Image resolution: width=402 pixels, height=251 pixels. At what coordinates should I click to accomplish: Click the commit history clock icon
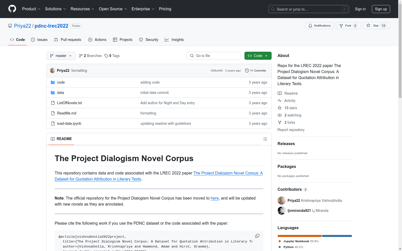pos(247,71)
